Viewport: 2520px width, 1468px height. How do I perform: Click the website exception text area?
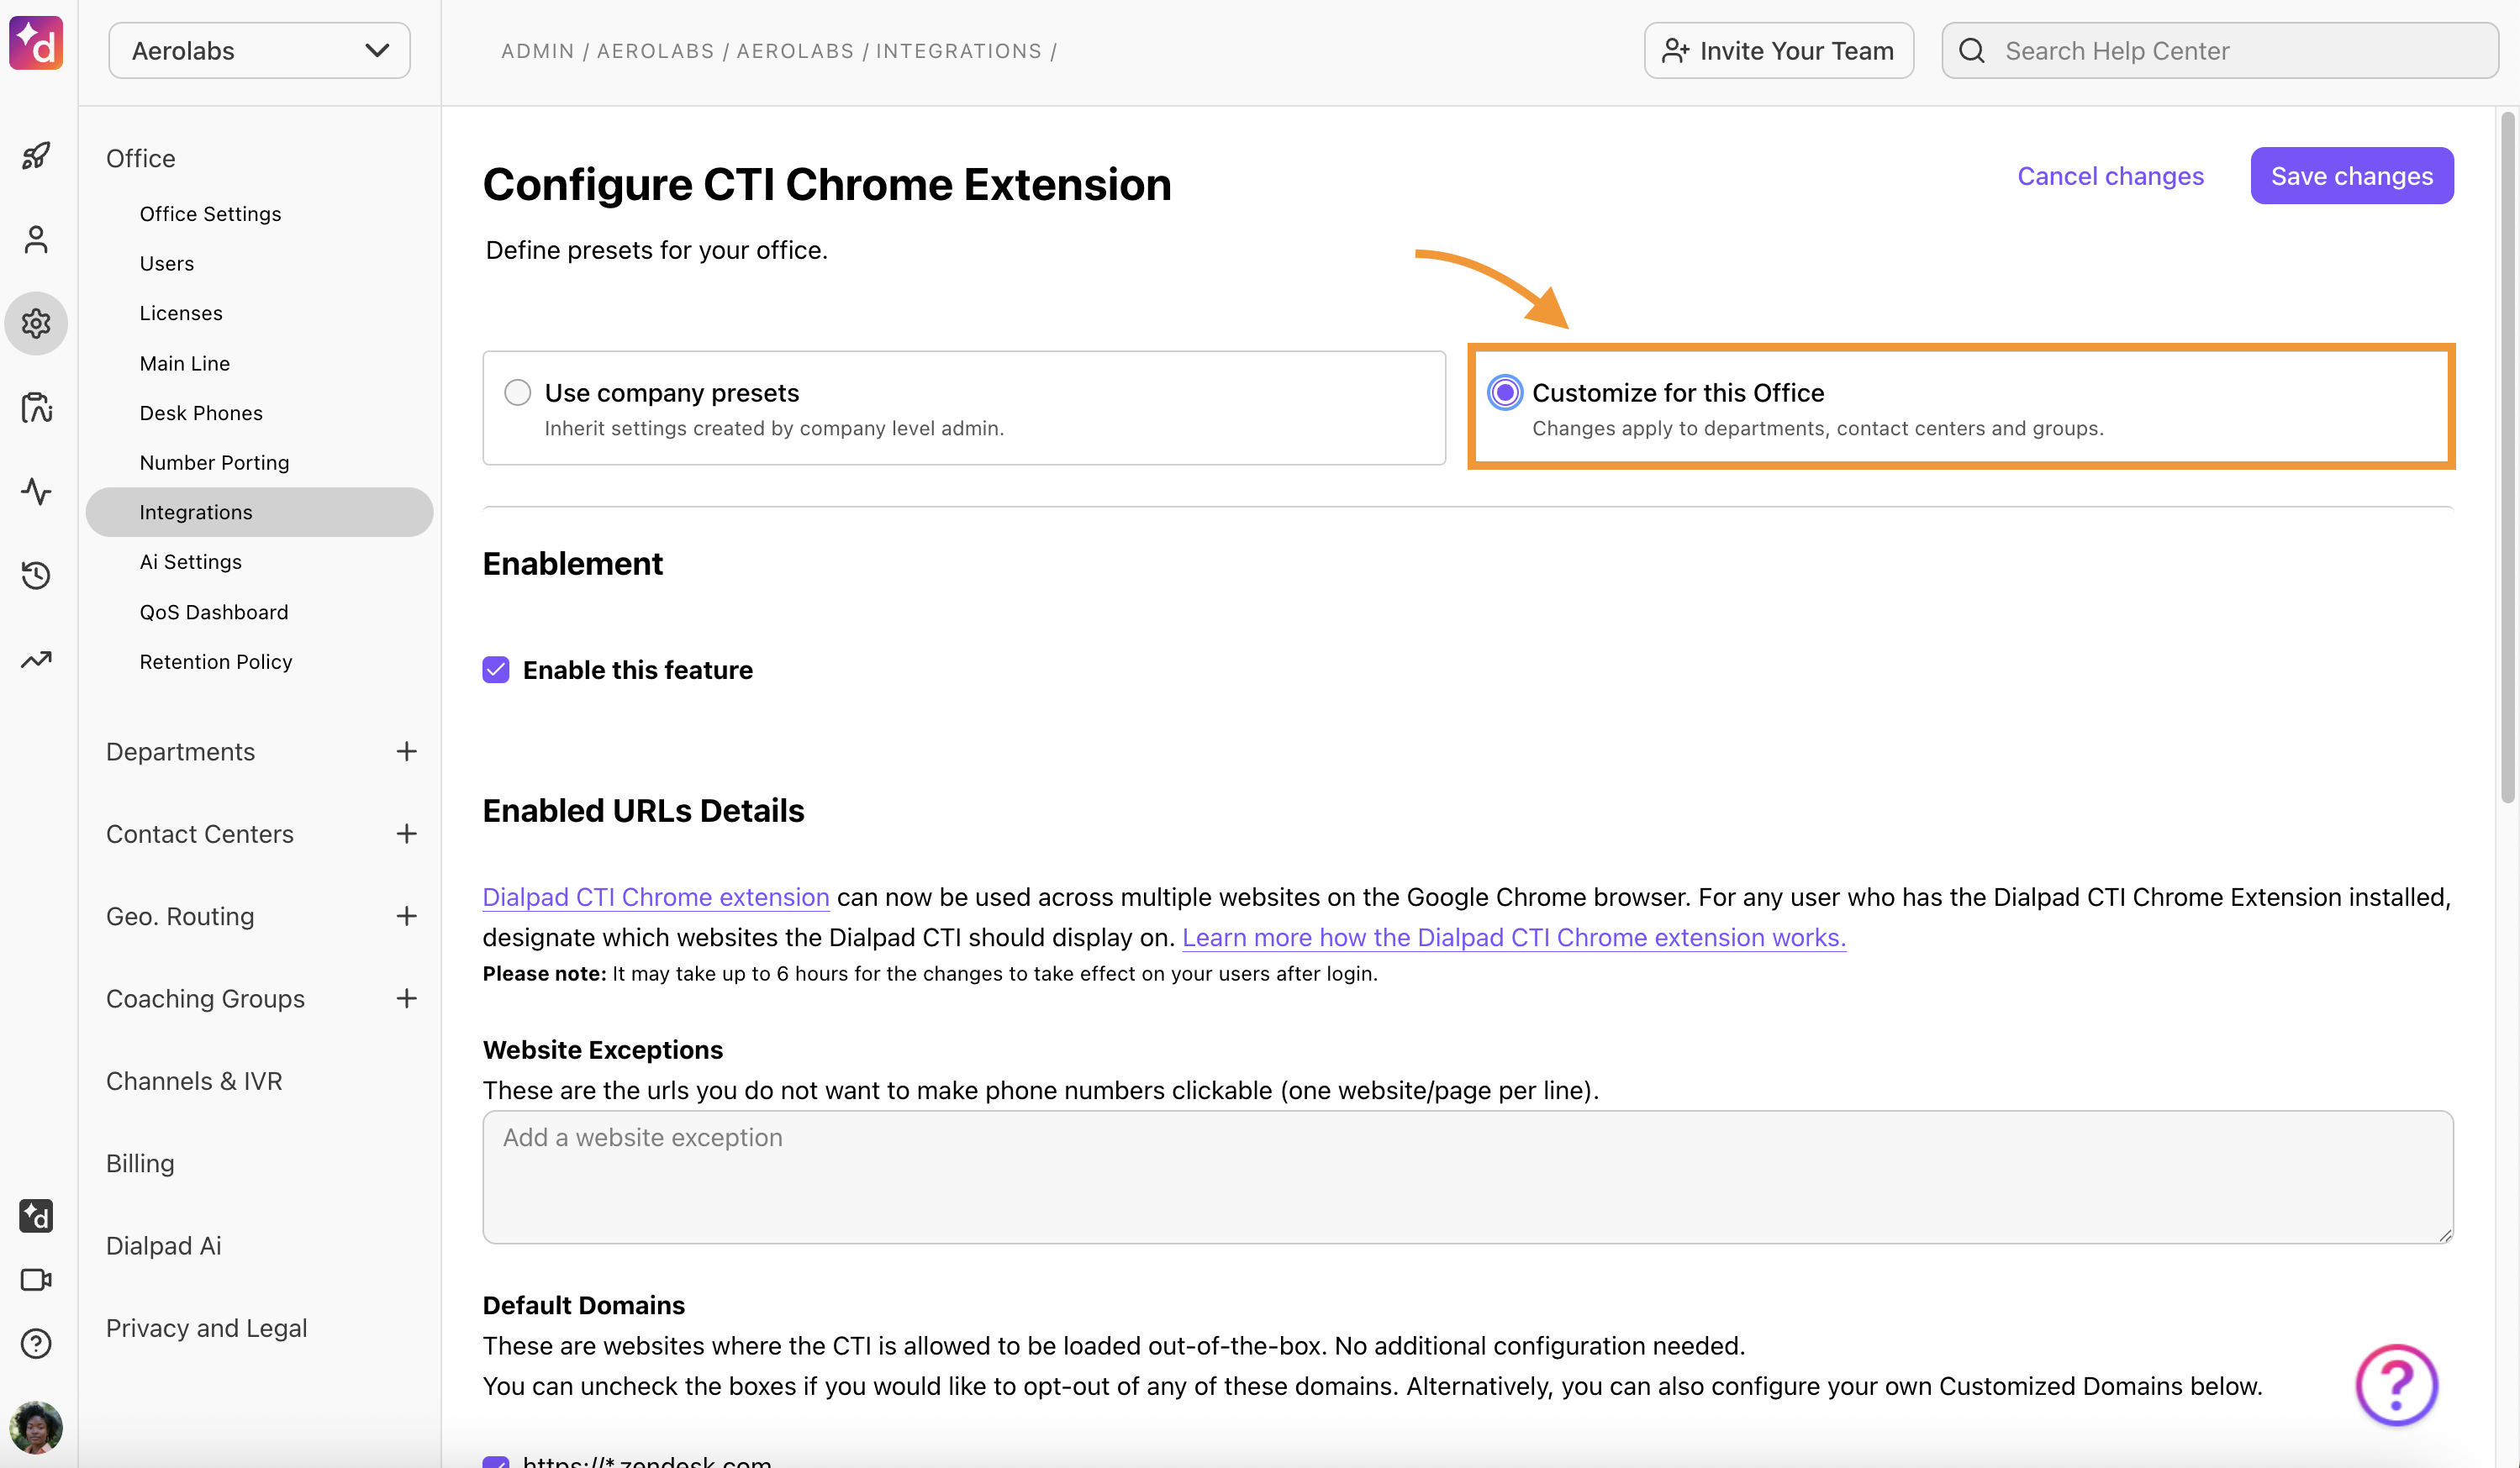click(x=1468, y=1177)
